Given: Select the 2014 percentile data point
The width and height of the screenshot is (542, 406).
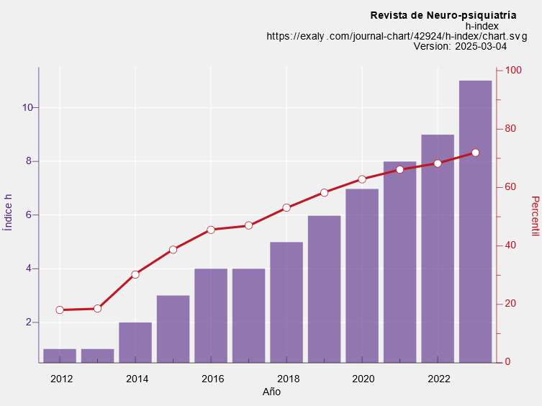Looking at the screenshot, I should click(x=135, y=274).
